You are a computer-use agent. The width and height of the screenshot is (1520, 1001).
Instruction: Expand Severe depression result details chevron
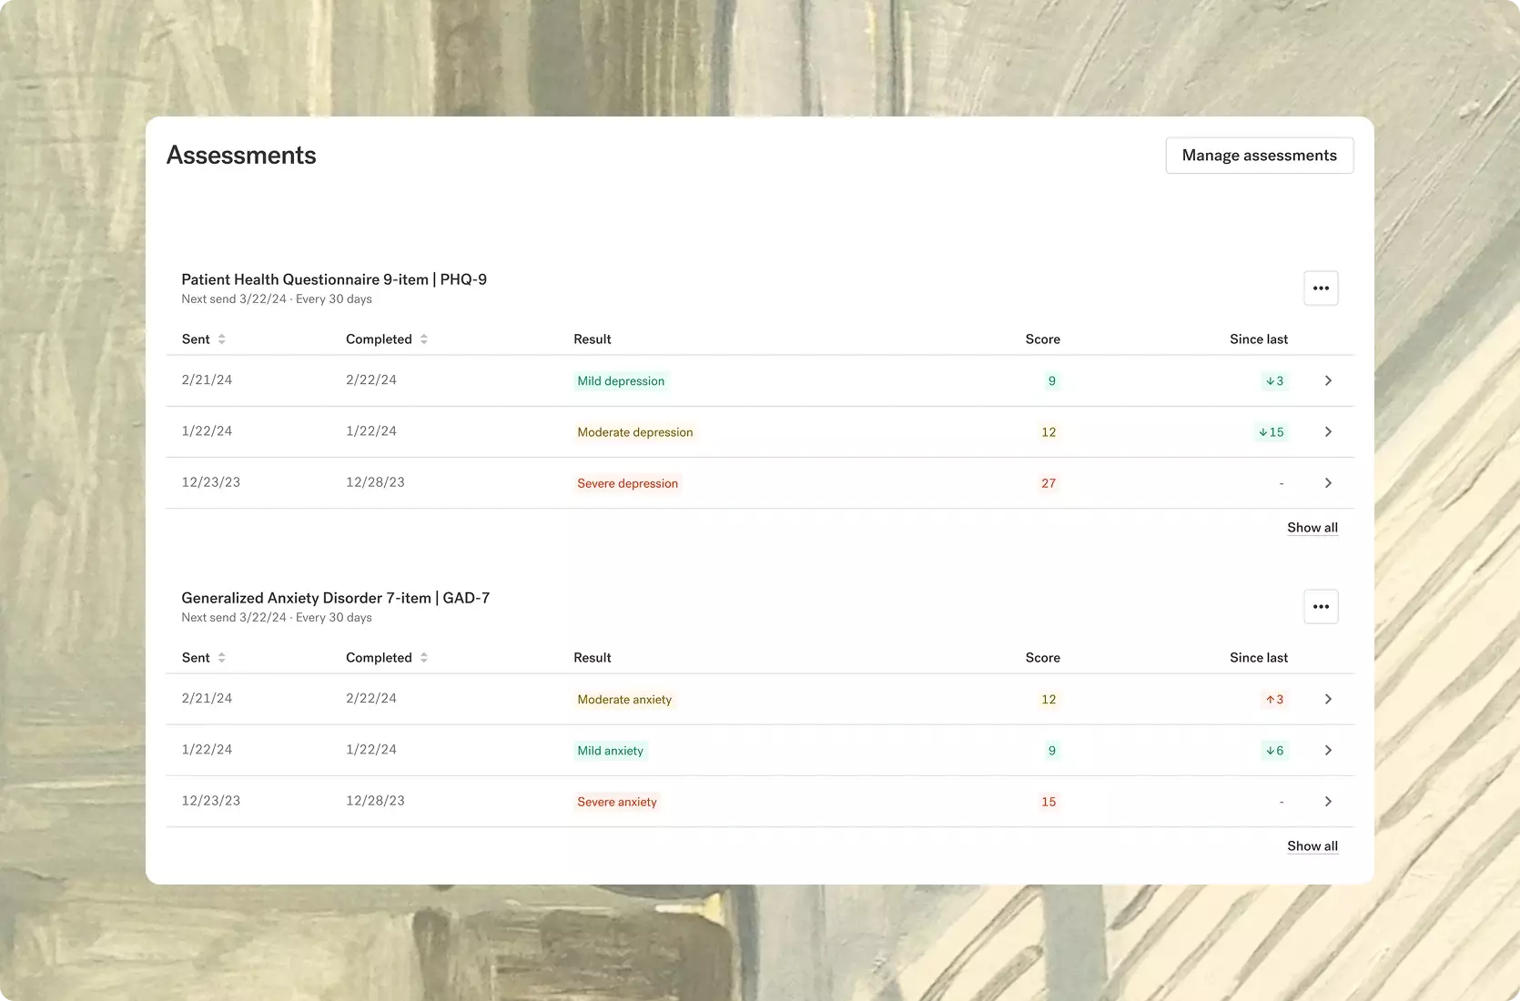coord(1328,483)
